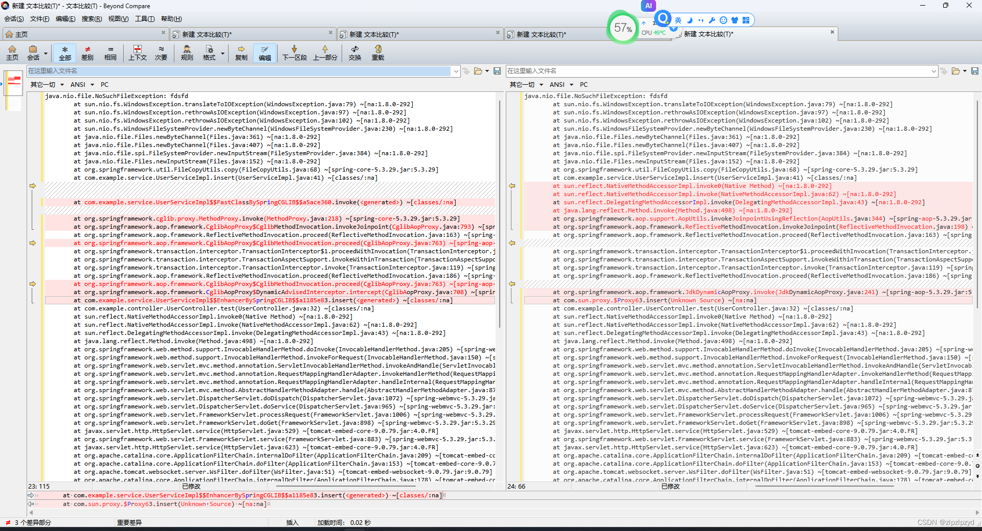Image resolution: width=982 pixels, height=531 pixels.
Task: Click the left pane open file folder icon
Action: click(478, 71)
